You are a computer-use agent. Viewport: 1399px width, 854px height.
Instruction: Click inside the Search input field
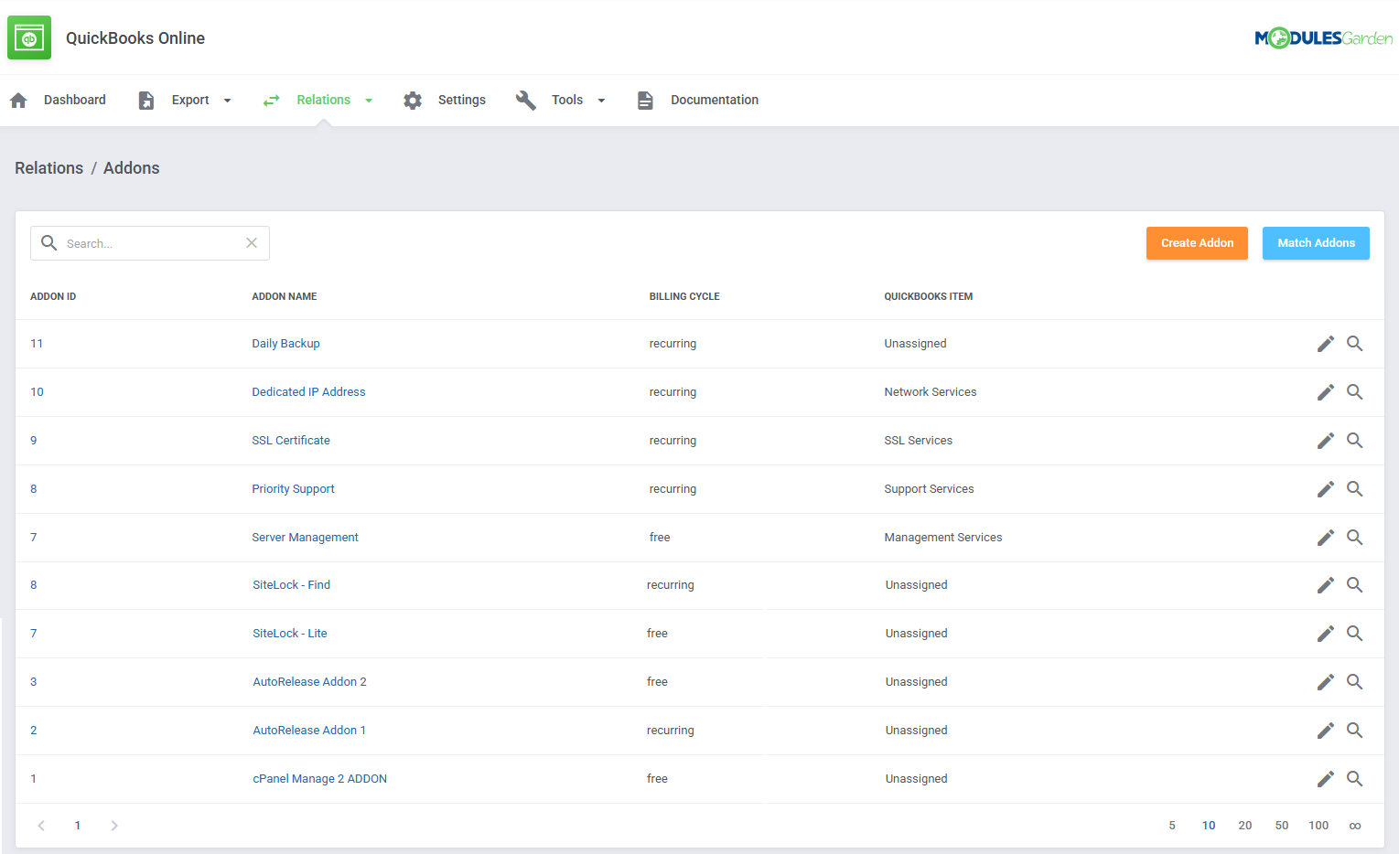(x=151, y=243)
